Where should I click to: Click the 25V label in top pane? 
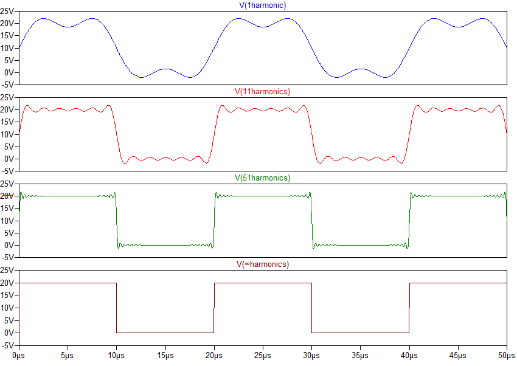tap(9, 11)
